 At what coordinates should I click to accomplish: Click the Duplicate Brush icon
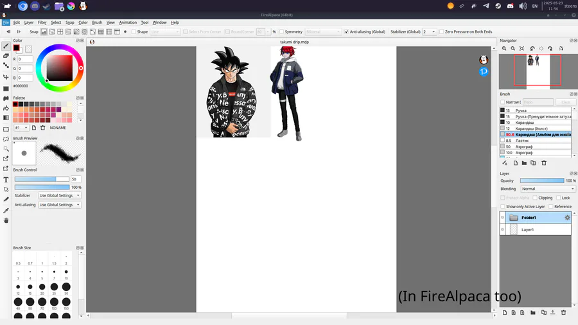tap(533, 163)
